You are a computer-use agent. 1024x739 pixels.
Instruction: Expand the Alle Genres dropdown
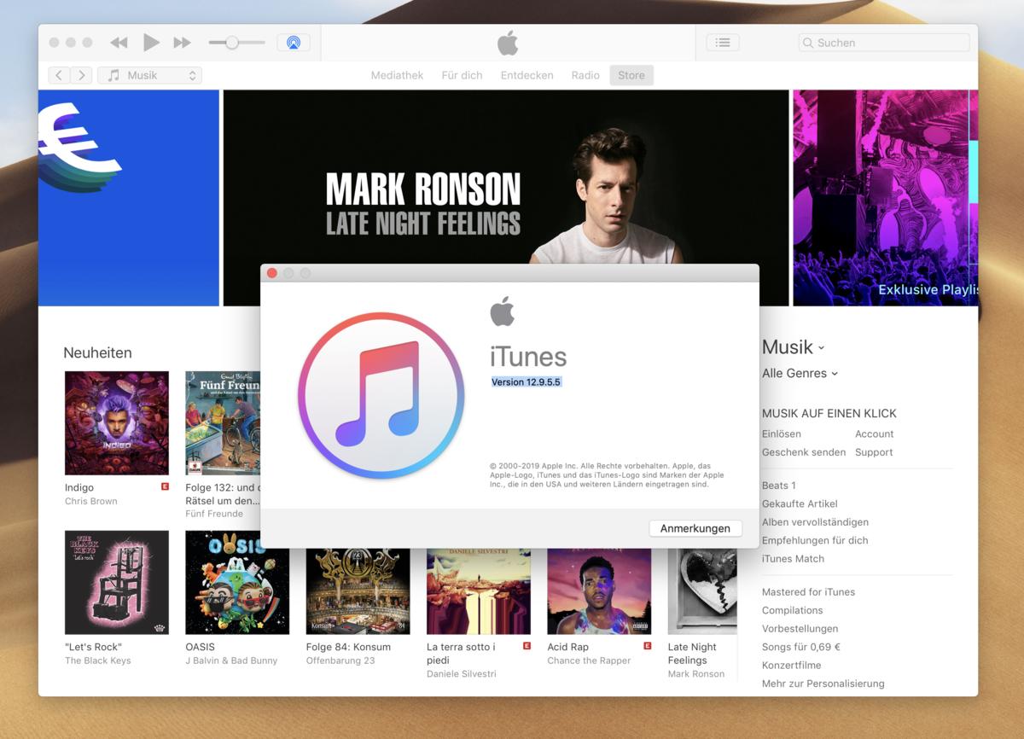(800, 373)
